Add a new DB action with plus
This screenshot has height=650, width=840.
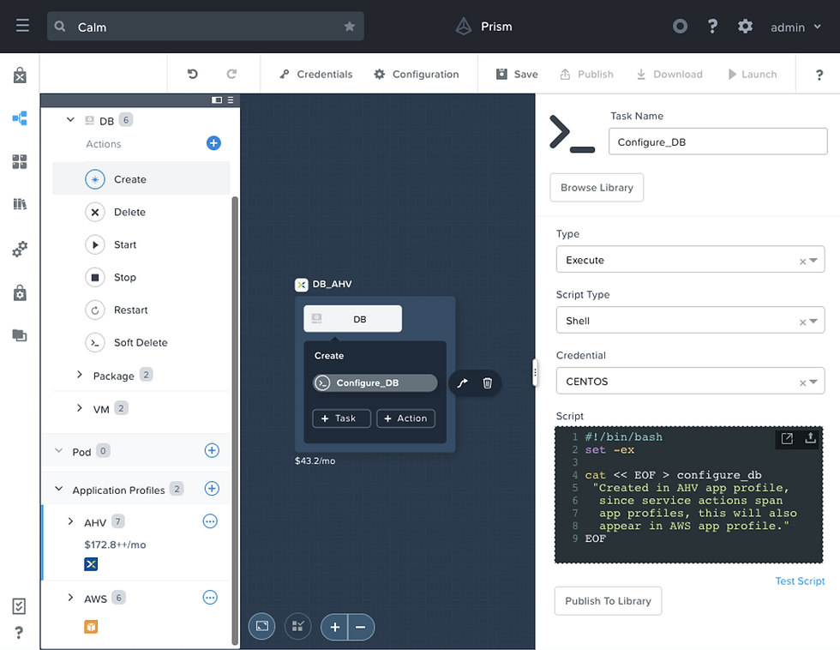(x=213, y=143)
